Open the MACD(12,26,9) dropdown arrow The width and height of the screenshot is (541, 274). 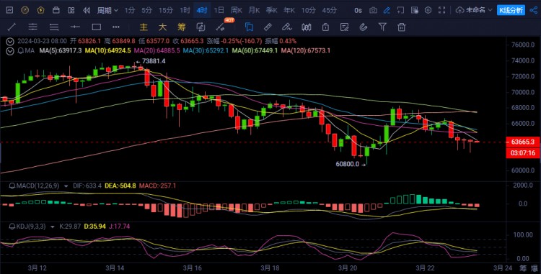click(66, 186)
